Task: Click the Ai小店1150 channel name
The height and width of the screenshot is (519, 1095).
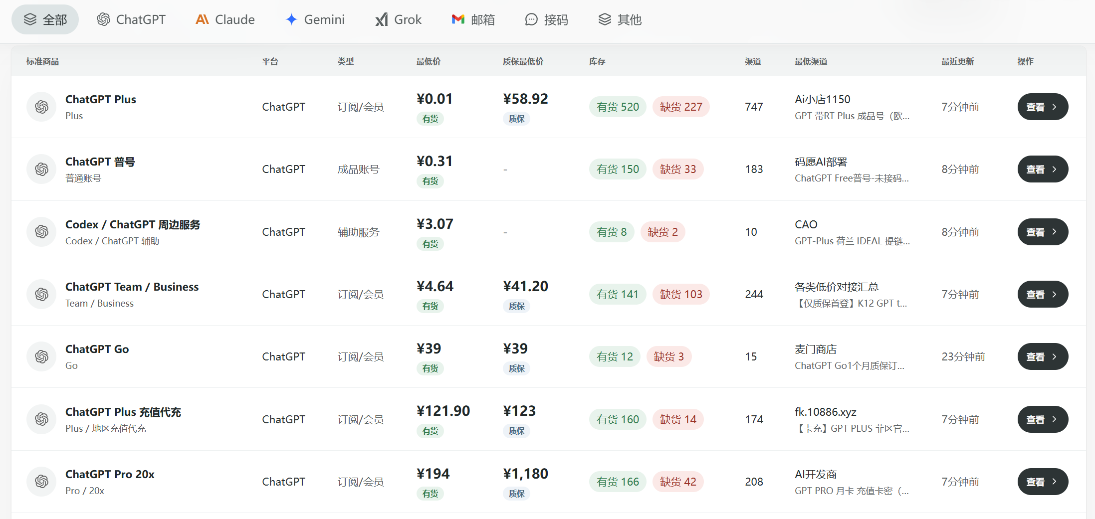Action: pos(823,99)
